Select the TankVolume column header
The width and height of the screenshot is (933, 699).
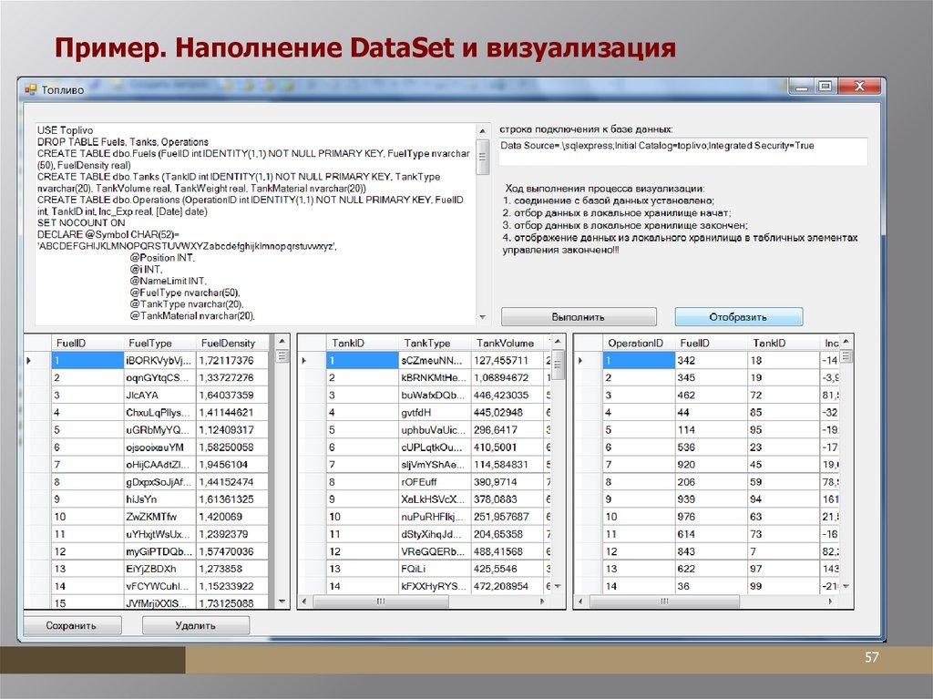[x=505, y=344]
